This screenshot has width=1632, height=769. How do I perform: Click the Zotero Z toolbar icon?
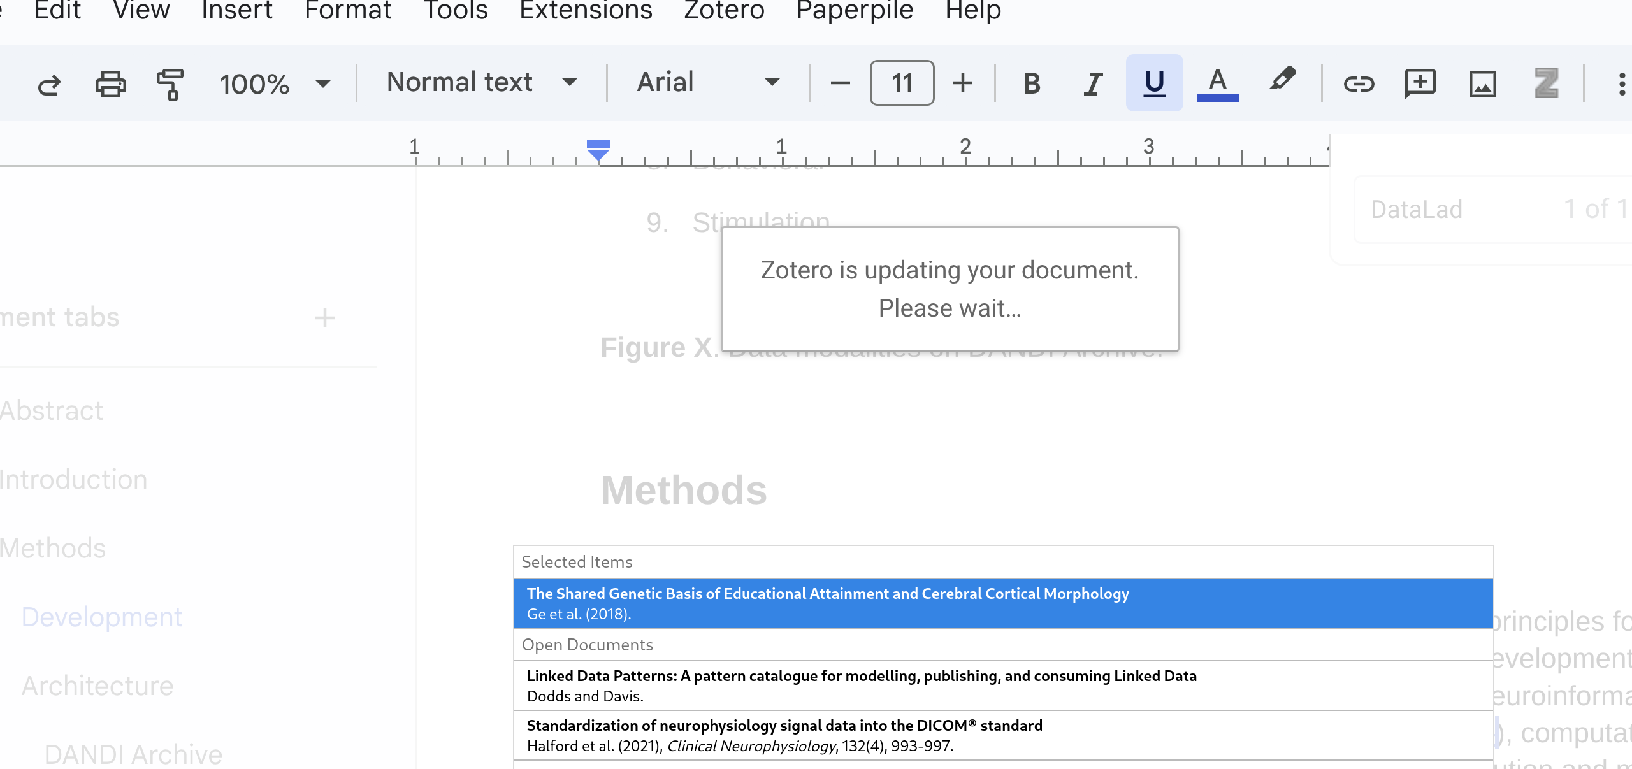1546,83
